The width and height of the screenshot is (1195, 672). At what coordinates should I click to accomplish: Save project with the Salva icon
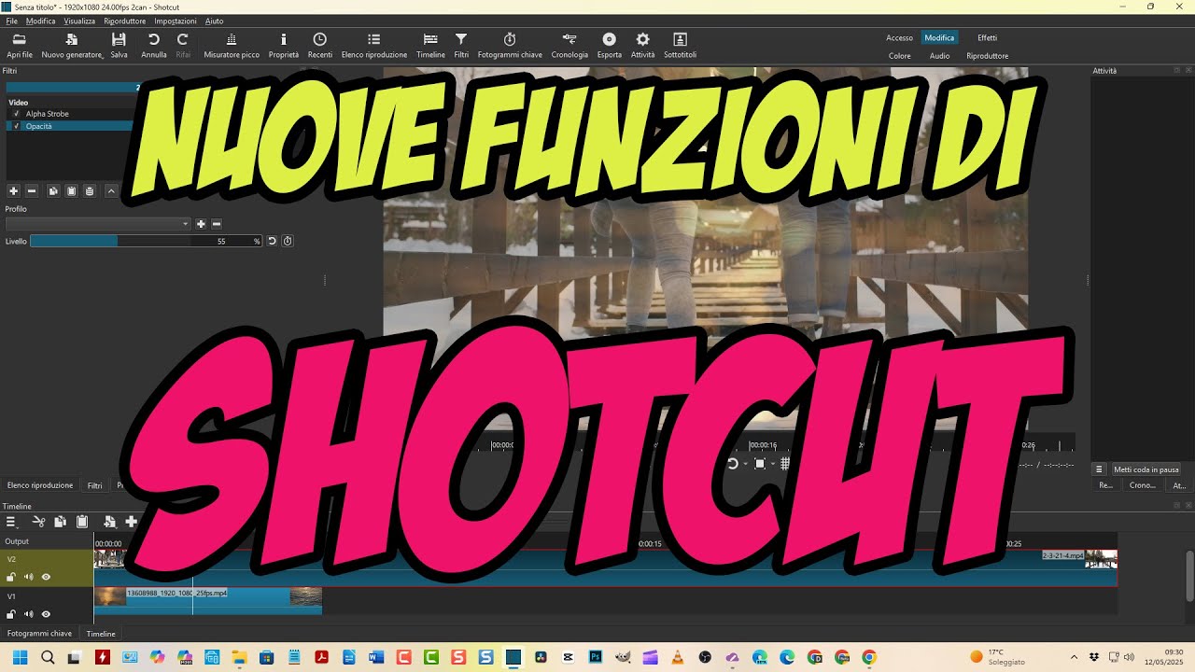click(119, 46)
